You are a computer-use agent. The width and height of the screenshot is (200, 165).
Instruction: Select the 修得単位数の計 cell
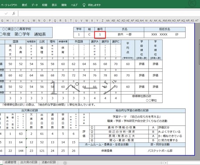pyautogui.click(x=142, y=99)
